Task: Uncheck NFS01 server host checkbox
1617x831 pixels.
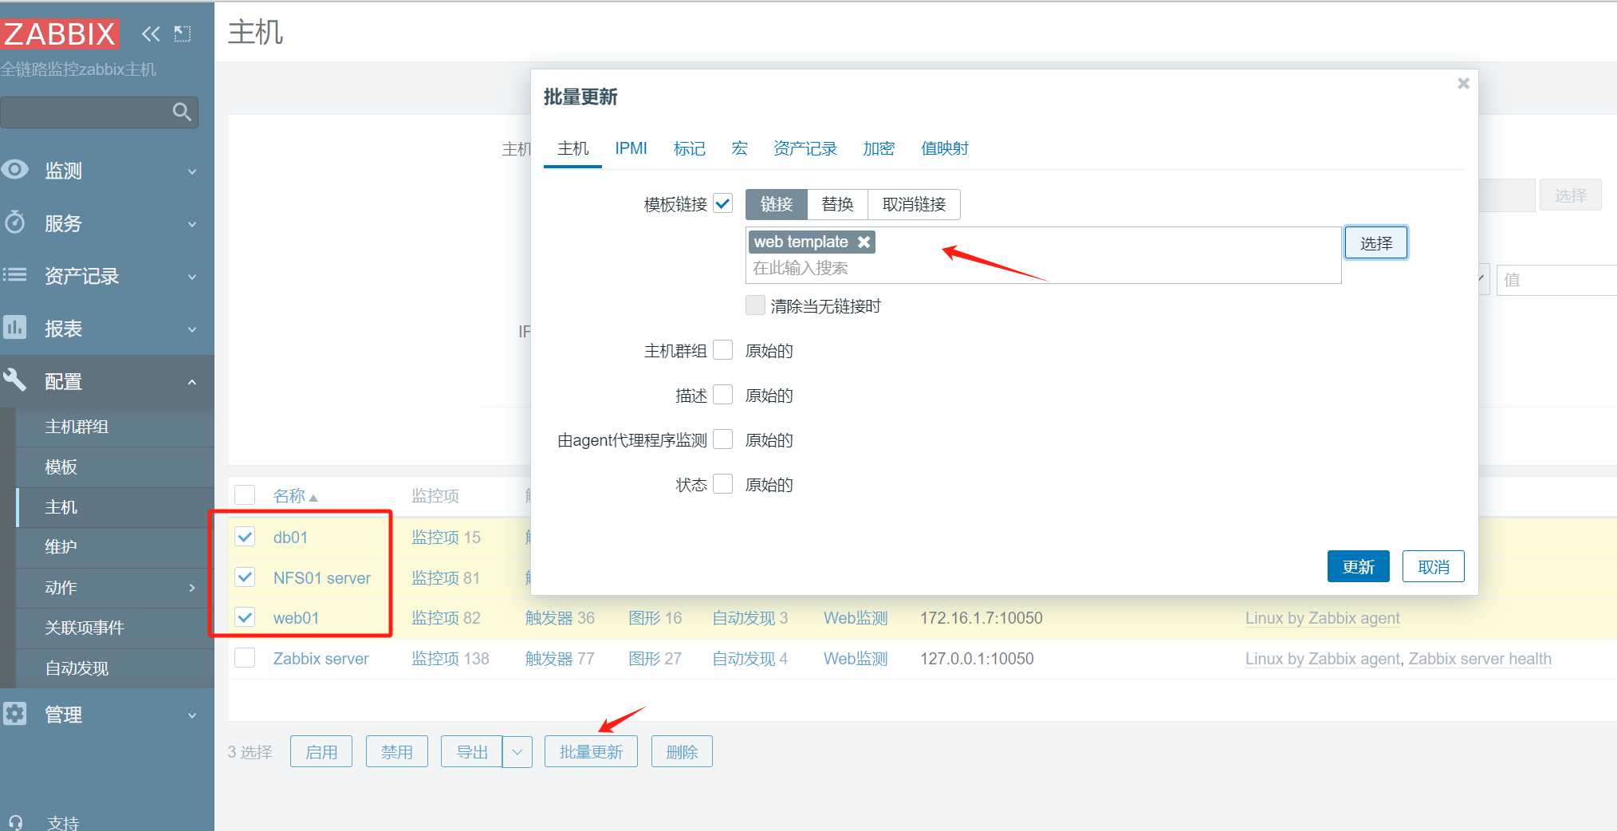Action: 245,577
